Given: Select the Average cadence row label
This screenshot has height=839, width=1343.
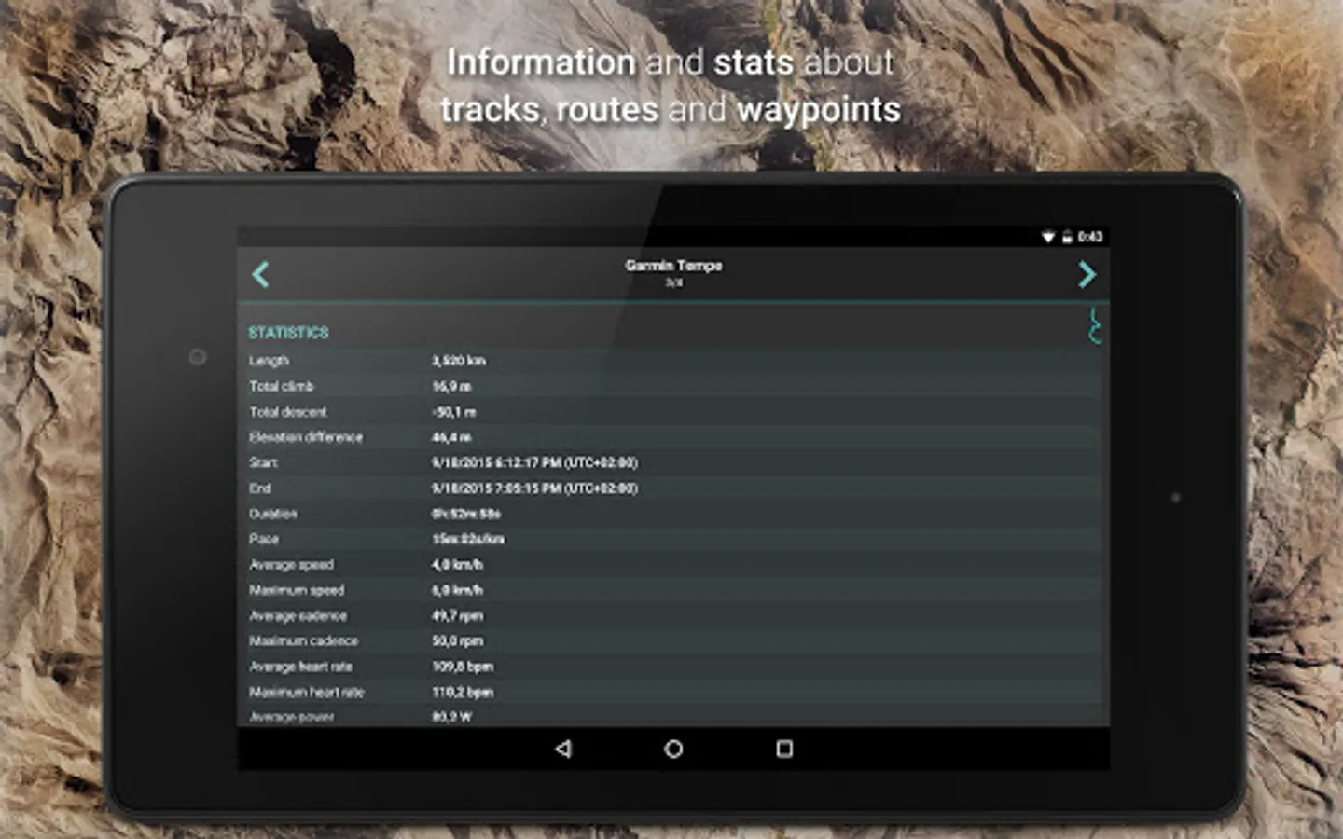Looking at the screenshot, I should click(298, 616).
